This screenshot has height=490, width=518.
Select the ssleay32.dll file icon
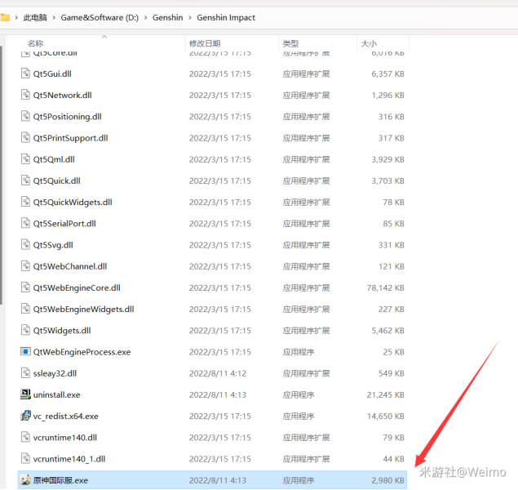[x=25, y=373]
